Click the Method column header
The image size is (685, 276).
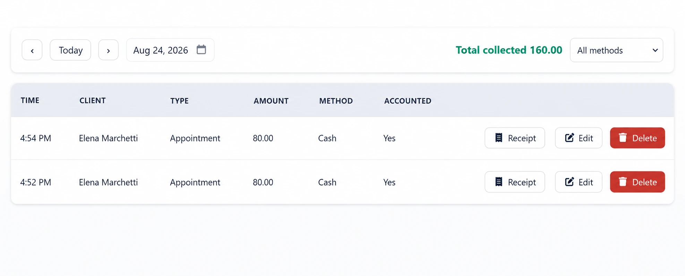pyautogui.click(x=336, y=101)
